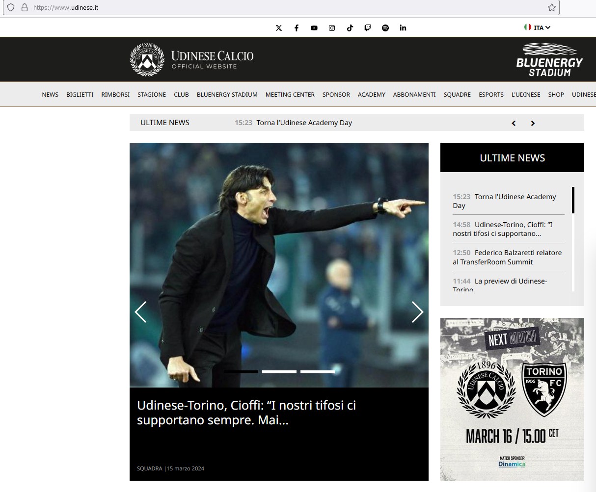Open the YouTube channel icon
The height and width of the screenshot is (492, 596).
point(314,28)
